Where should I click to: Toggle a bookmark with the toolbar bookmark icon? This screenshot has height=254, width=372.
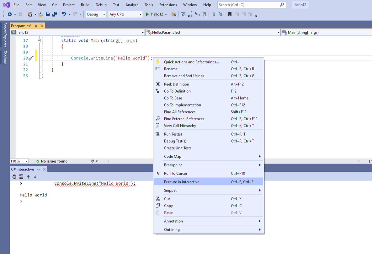point(230,14)
